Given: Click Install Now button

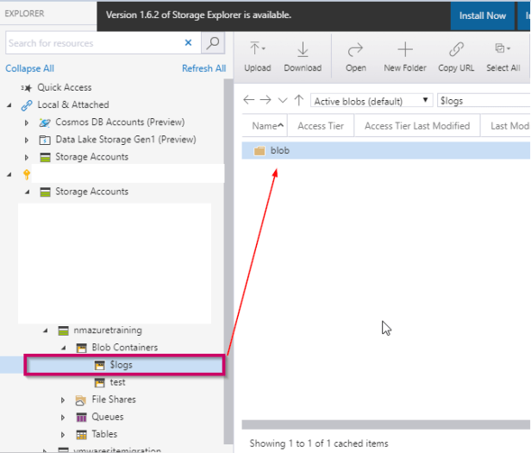Looking at the screenshot, I should click(x=482, y=16).
